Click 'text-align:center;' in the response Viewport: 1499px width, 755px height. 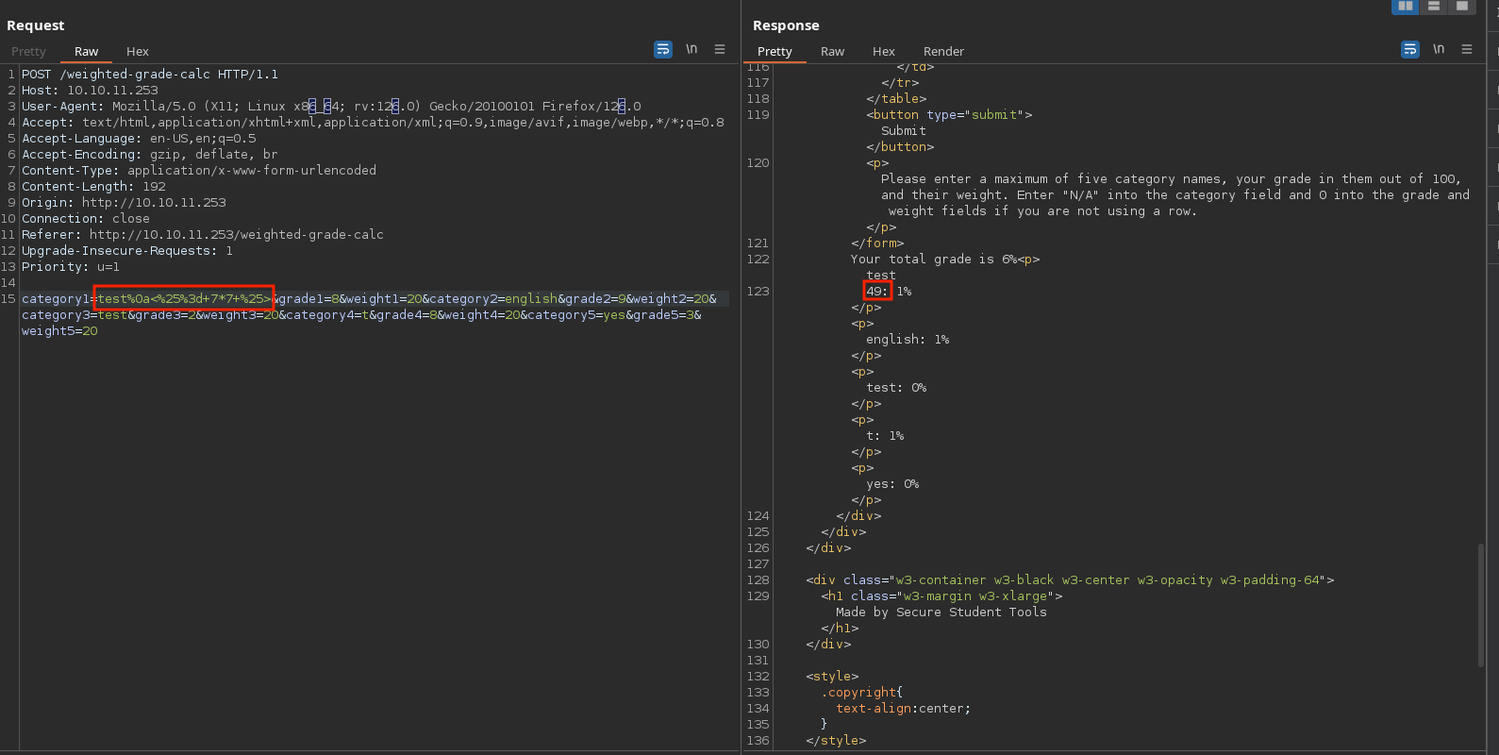pyautogui.click(x=903, y=708)
